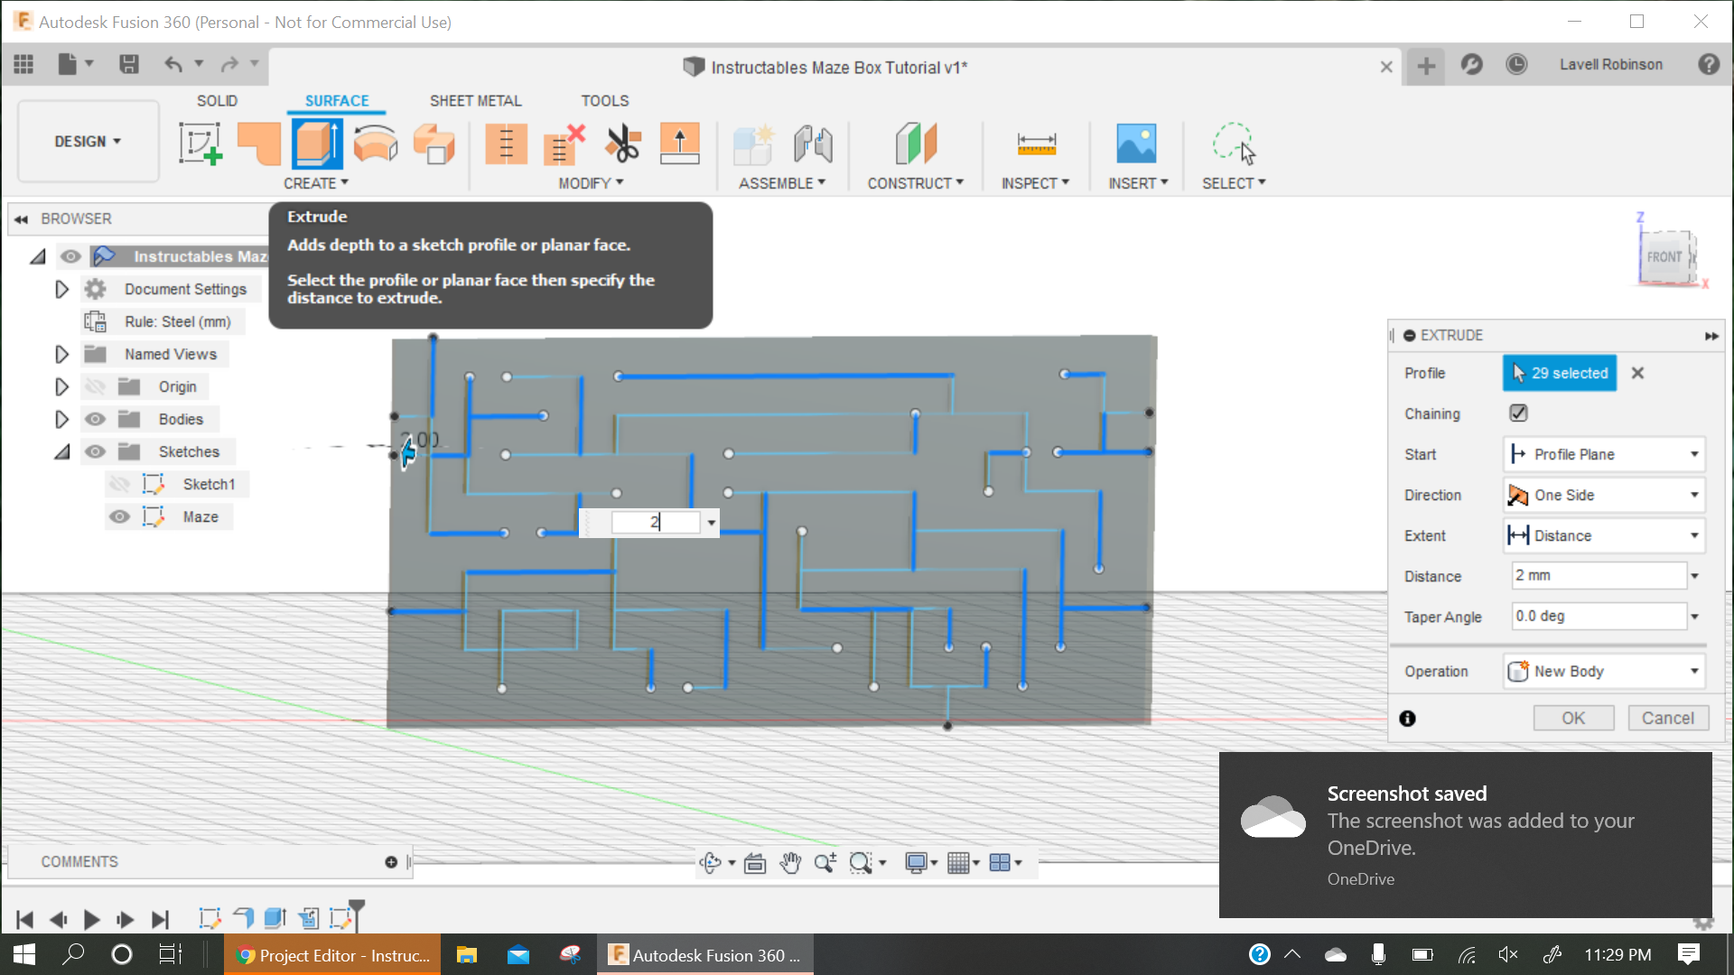Click the Offset Plane construct icon
Image resolution: width=1734 pixels, height=975 pixels.
tap(916, 144)
